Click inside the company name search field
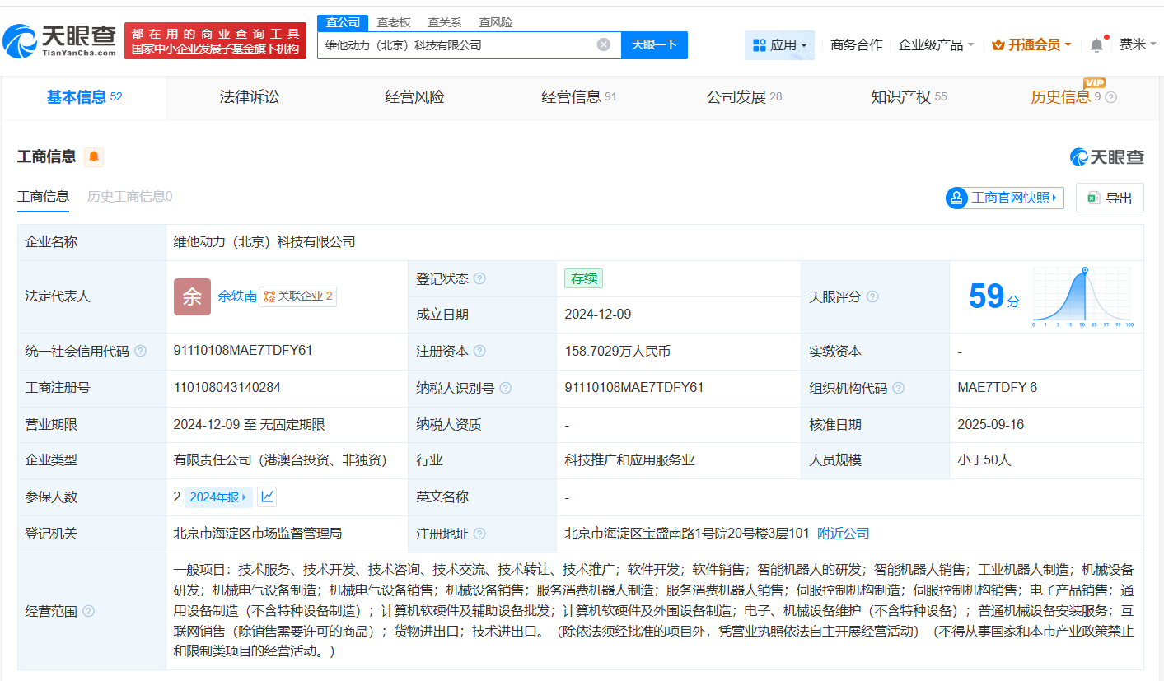 tap(461, 44)
